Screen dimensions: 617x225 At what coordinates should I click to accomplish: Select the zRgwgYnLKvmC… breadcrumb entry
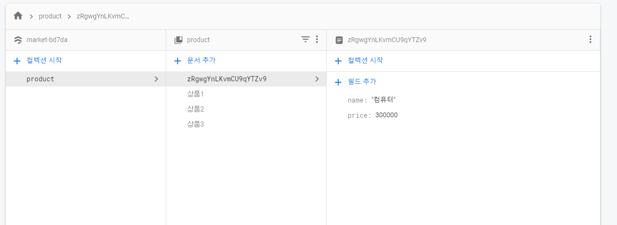pos(103,16)
